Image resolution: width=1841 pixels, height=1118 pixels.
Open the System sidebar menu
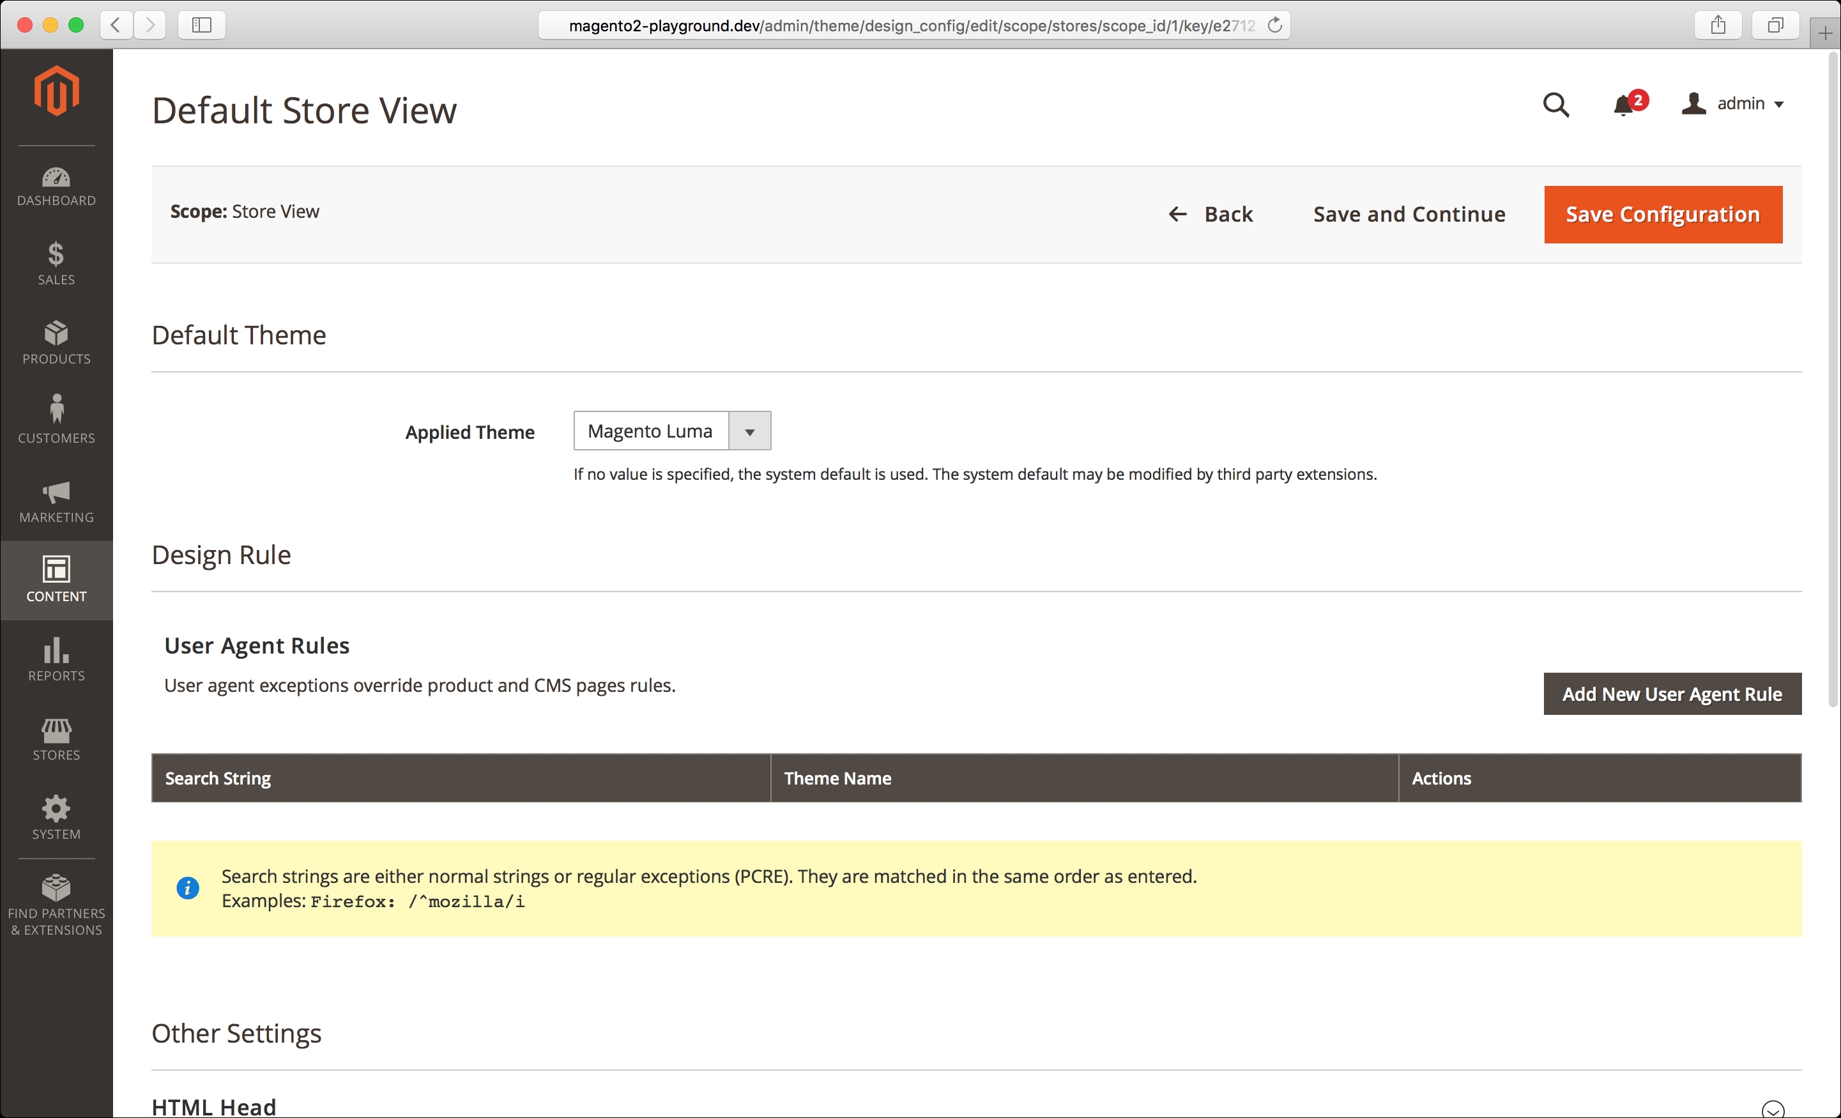point(56,818)
